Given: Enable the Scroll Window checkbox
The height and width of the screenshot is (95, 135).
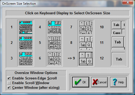Looking at the screenshot, I should pos(9,83).
